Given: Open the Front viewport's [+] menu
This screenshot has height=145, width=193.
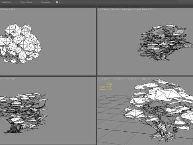Looking at the screenshot, I should point(100,9).
